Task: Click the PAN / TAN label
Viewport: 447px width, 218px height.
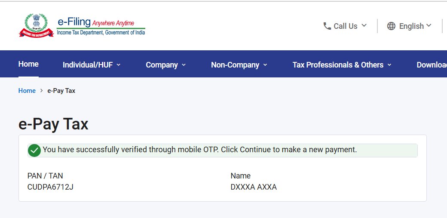Action: [x=45, y=176]
